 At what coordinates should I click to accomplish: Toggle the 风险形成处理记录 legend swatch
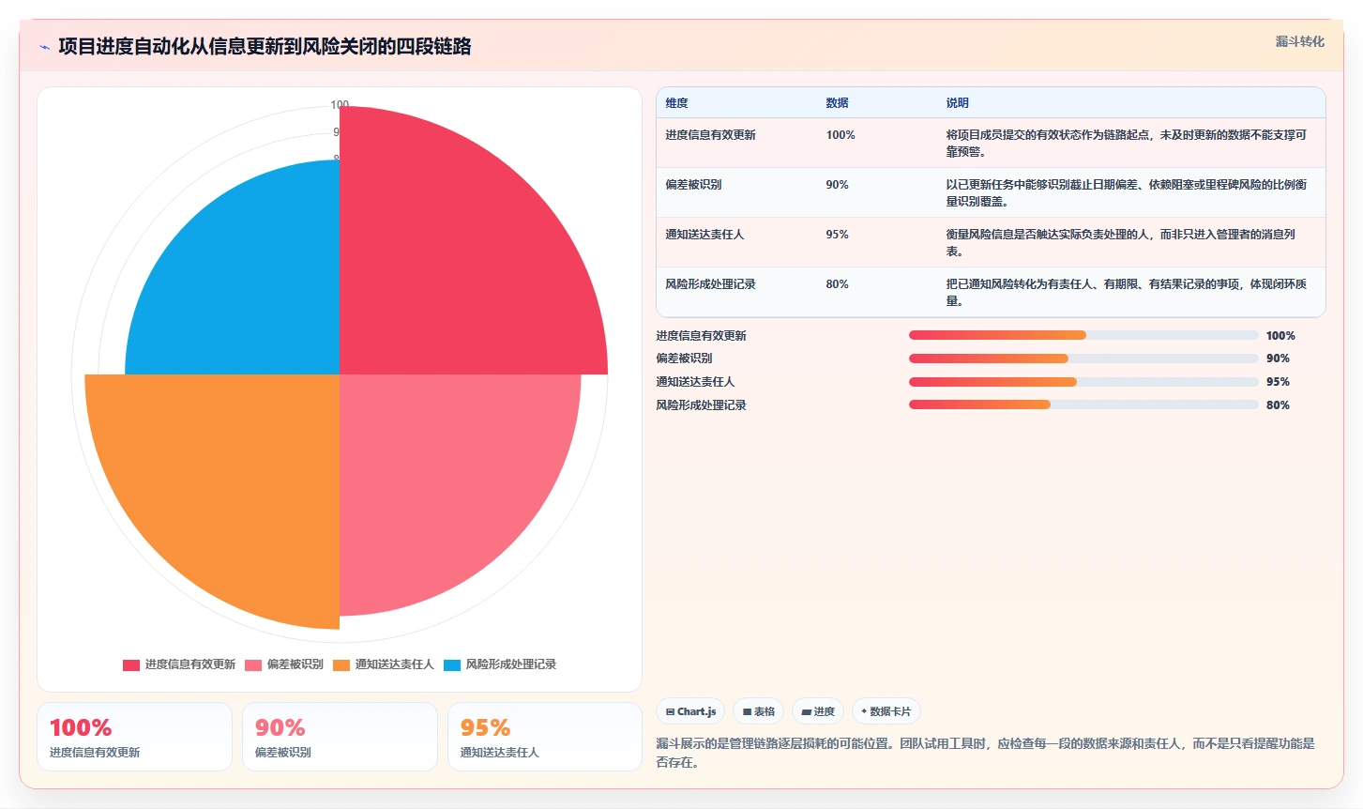tap(452, 664)
